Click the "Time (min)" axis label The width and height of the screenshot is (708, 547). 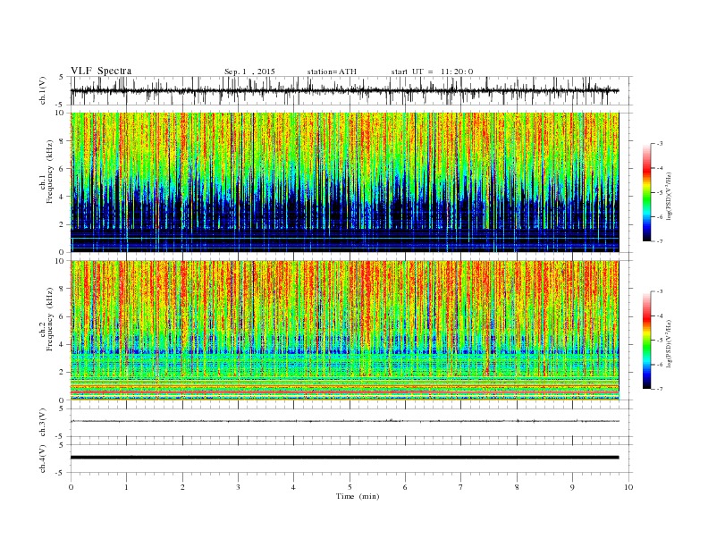tap(358, 496)
